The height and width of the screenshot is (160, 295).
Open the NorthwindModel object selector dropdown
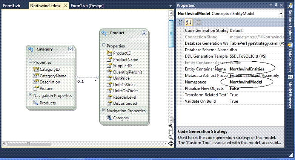click(281, 14)
